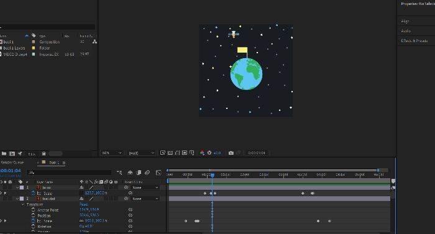Viewport: 435px width, 234px height.
Task: Toggle the Rotation stopwatch under Transform
Action: click(34, 227)
